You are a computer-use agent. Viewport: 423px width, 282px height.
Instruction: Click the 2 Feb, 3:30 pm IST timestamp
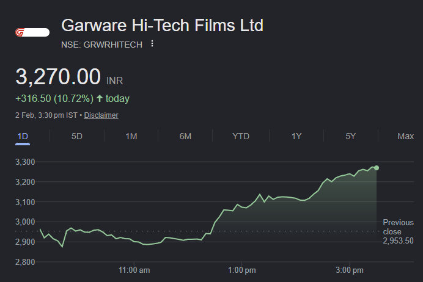[x=46, y=115]
